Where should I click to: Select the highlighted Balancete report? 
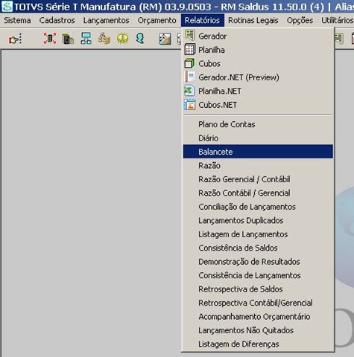pos(258,152)
